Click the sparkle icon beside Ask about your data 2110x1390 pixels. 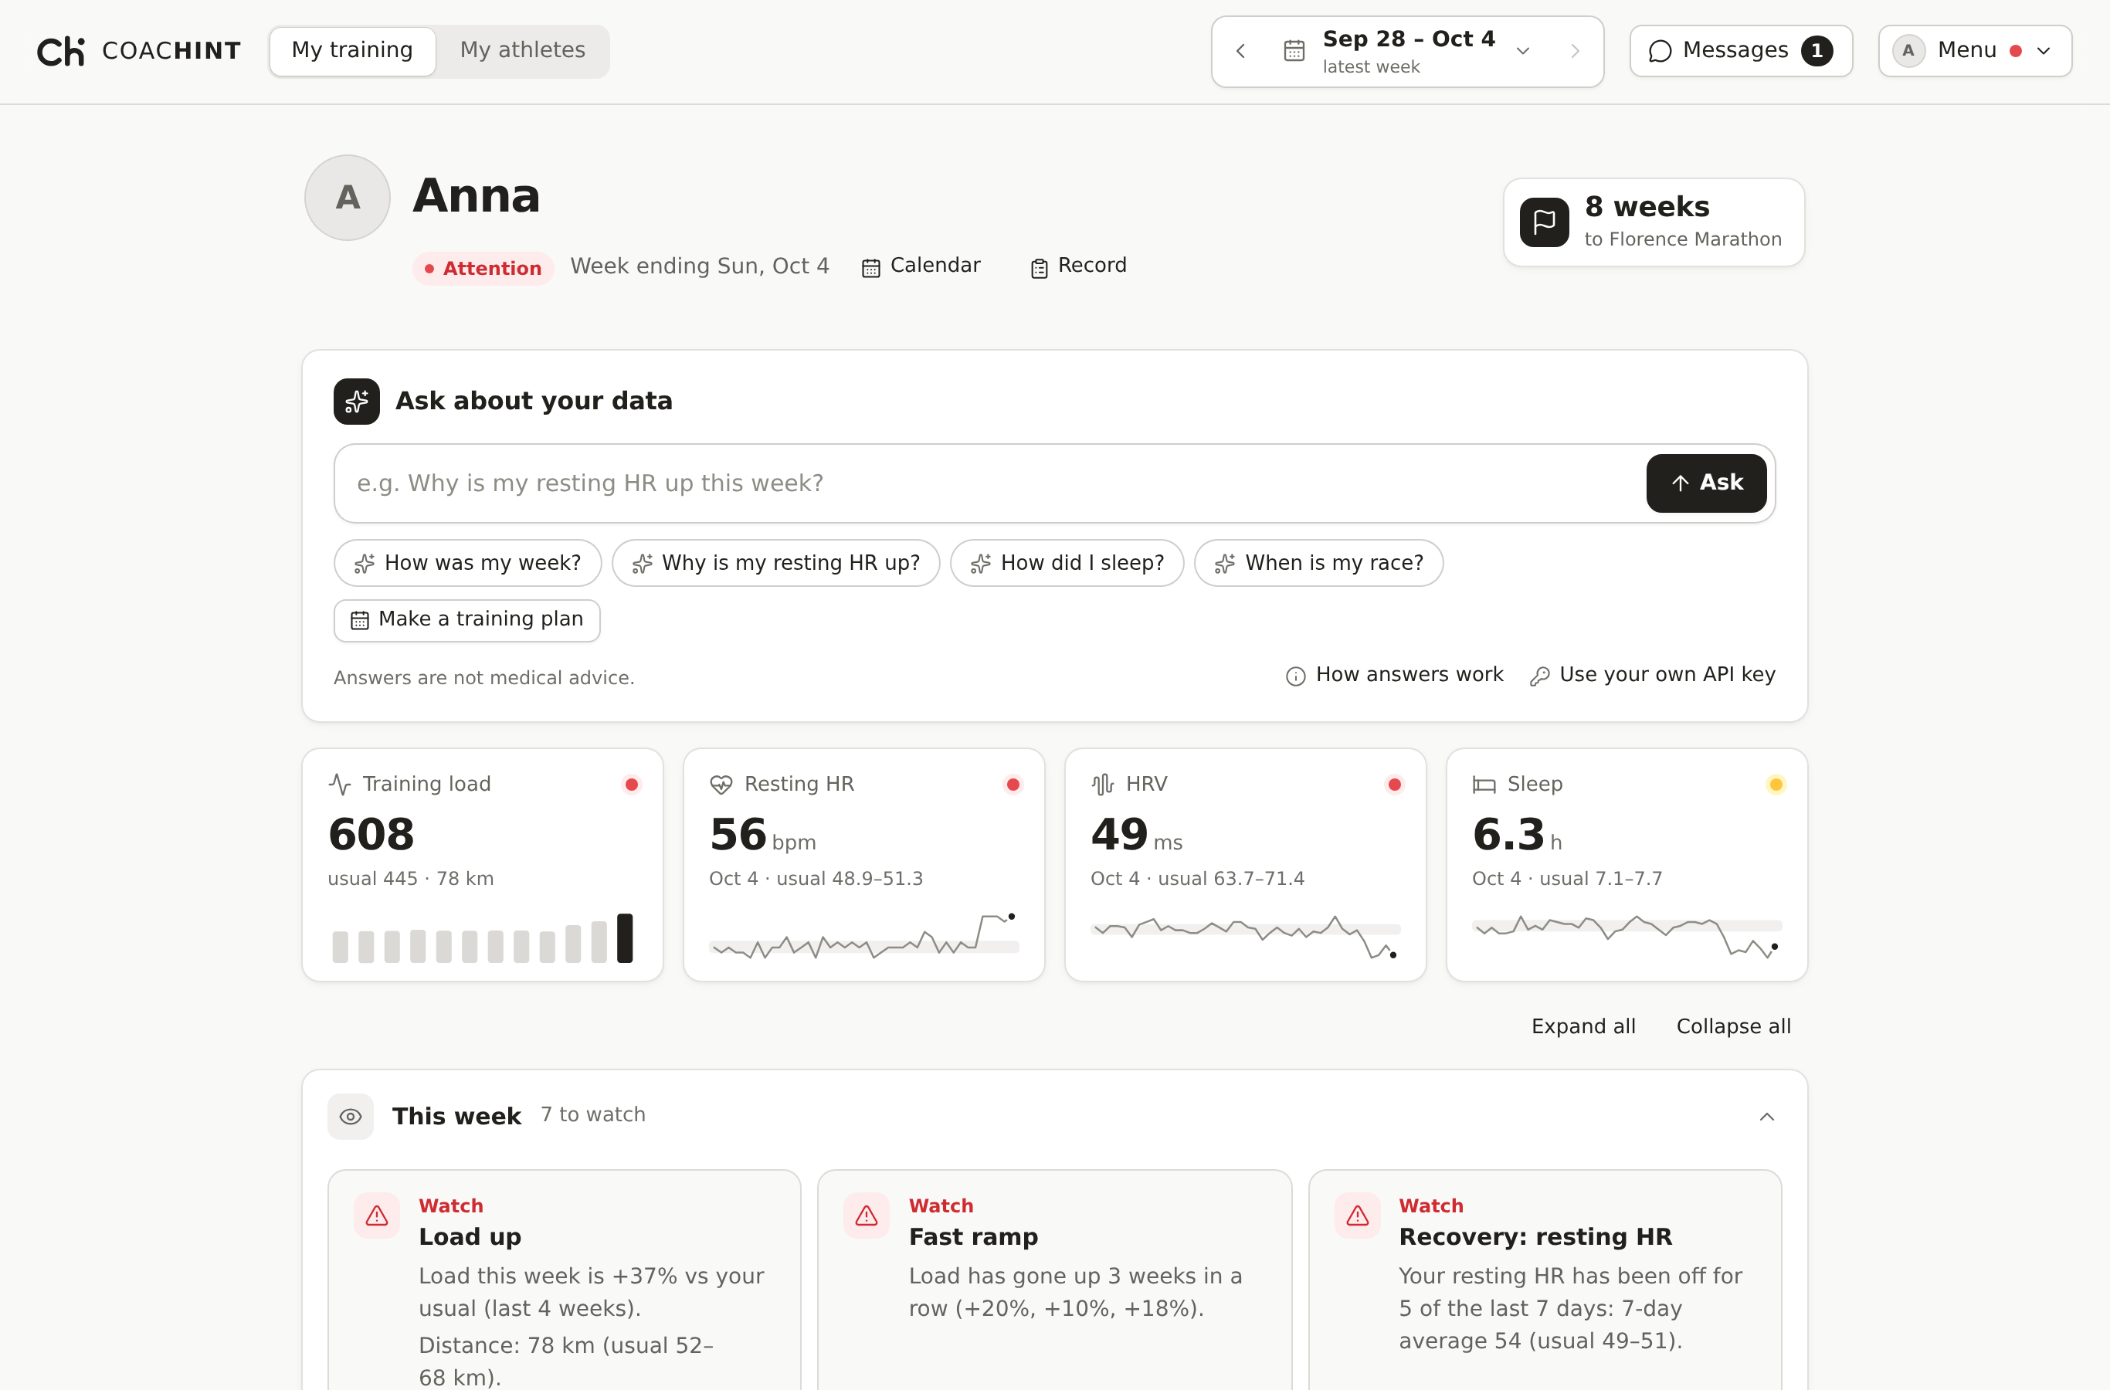tap(356, 402)
